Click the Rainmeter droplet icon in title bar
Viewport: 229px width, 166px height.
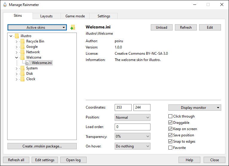[5, 5]
